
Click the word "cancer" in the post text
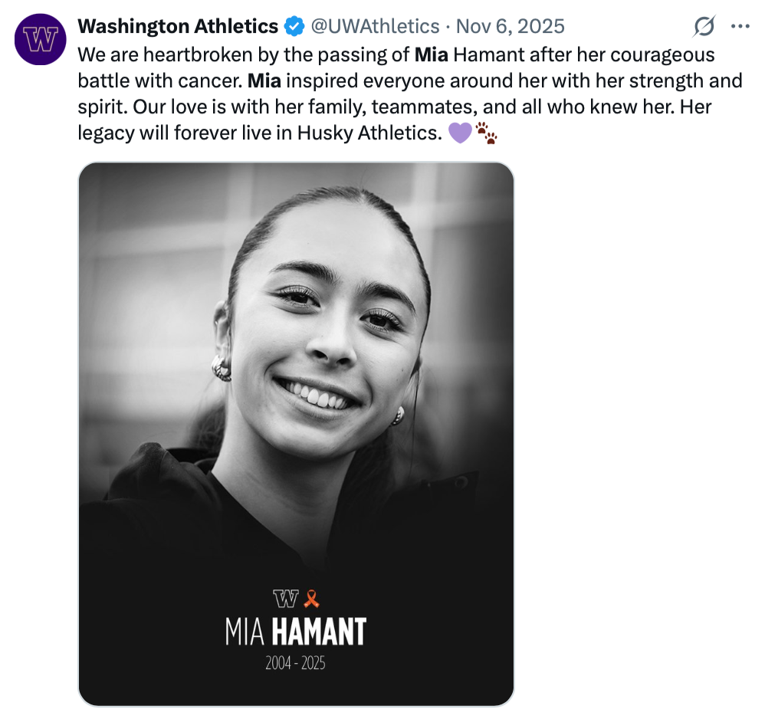[211, 80]
